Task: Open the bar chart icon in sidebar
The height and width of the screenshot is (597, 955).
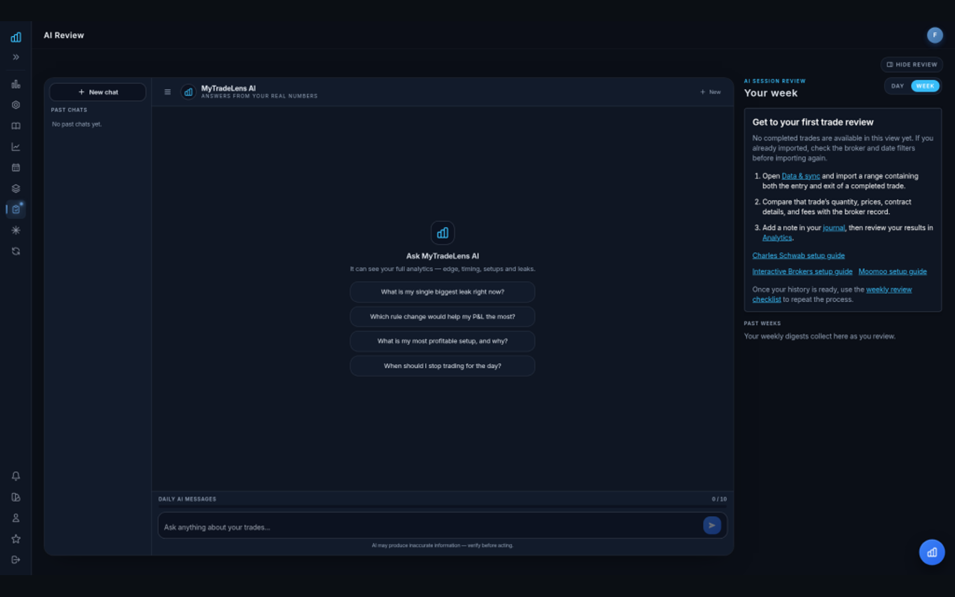Action: 16,84
